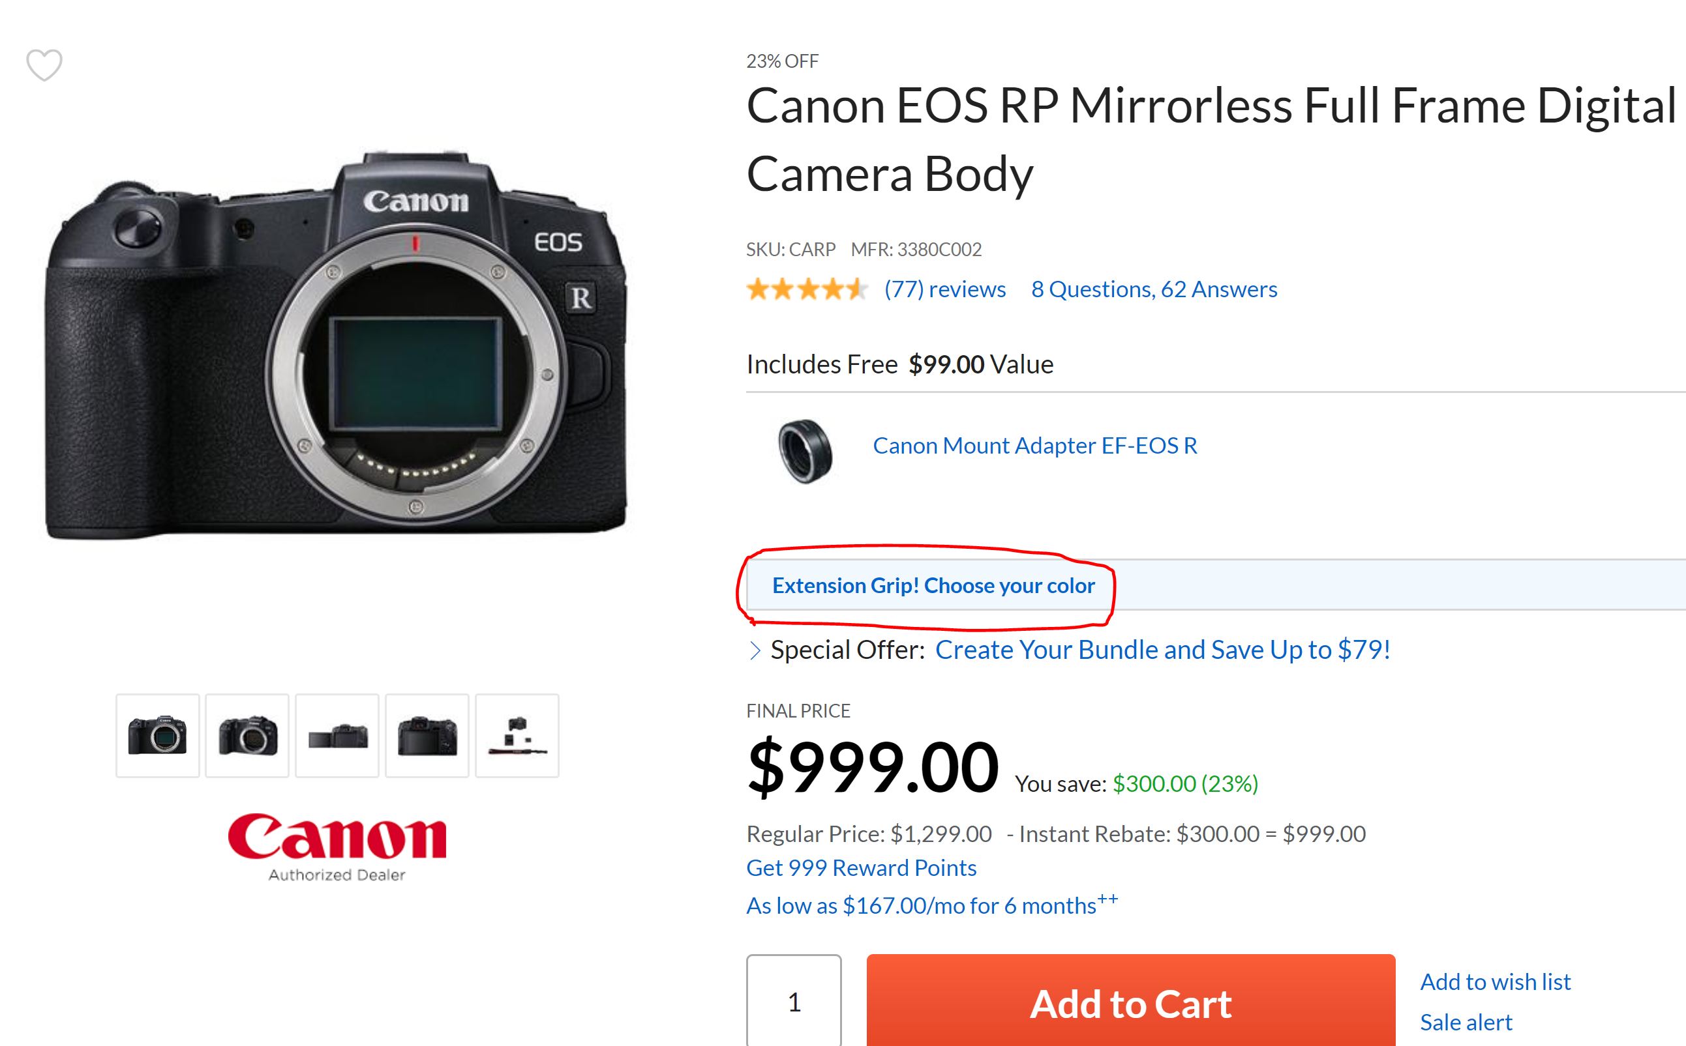Open Create Your Bundle offer link
This screenshot has width=1686, height=1046.
point(1163,650)
